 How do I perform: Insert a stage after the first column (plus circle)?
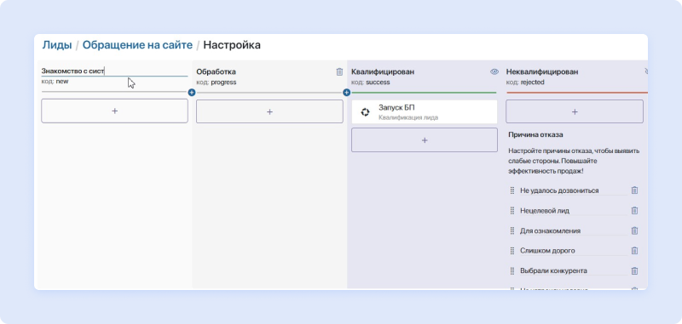(192, 93)
